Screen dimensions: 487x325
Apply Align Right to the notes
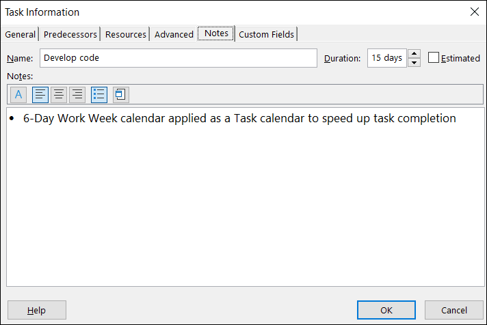pos(77,95)
